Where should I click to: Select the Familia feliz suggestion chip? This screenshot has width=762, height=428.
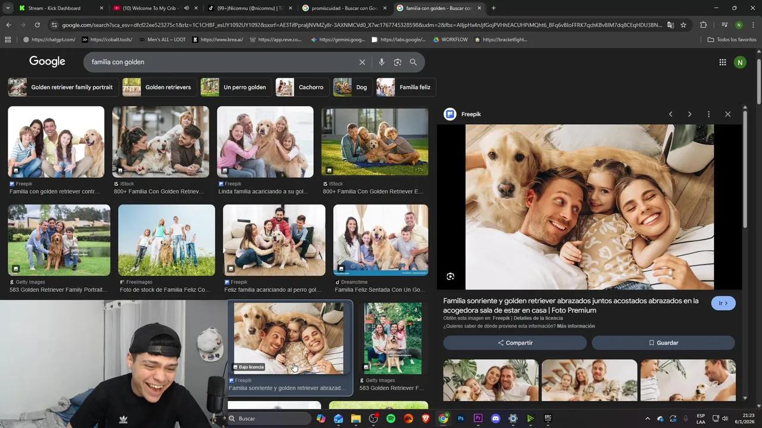click(x=406, y=87)
